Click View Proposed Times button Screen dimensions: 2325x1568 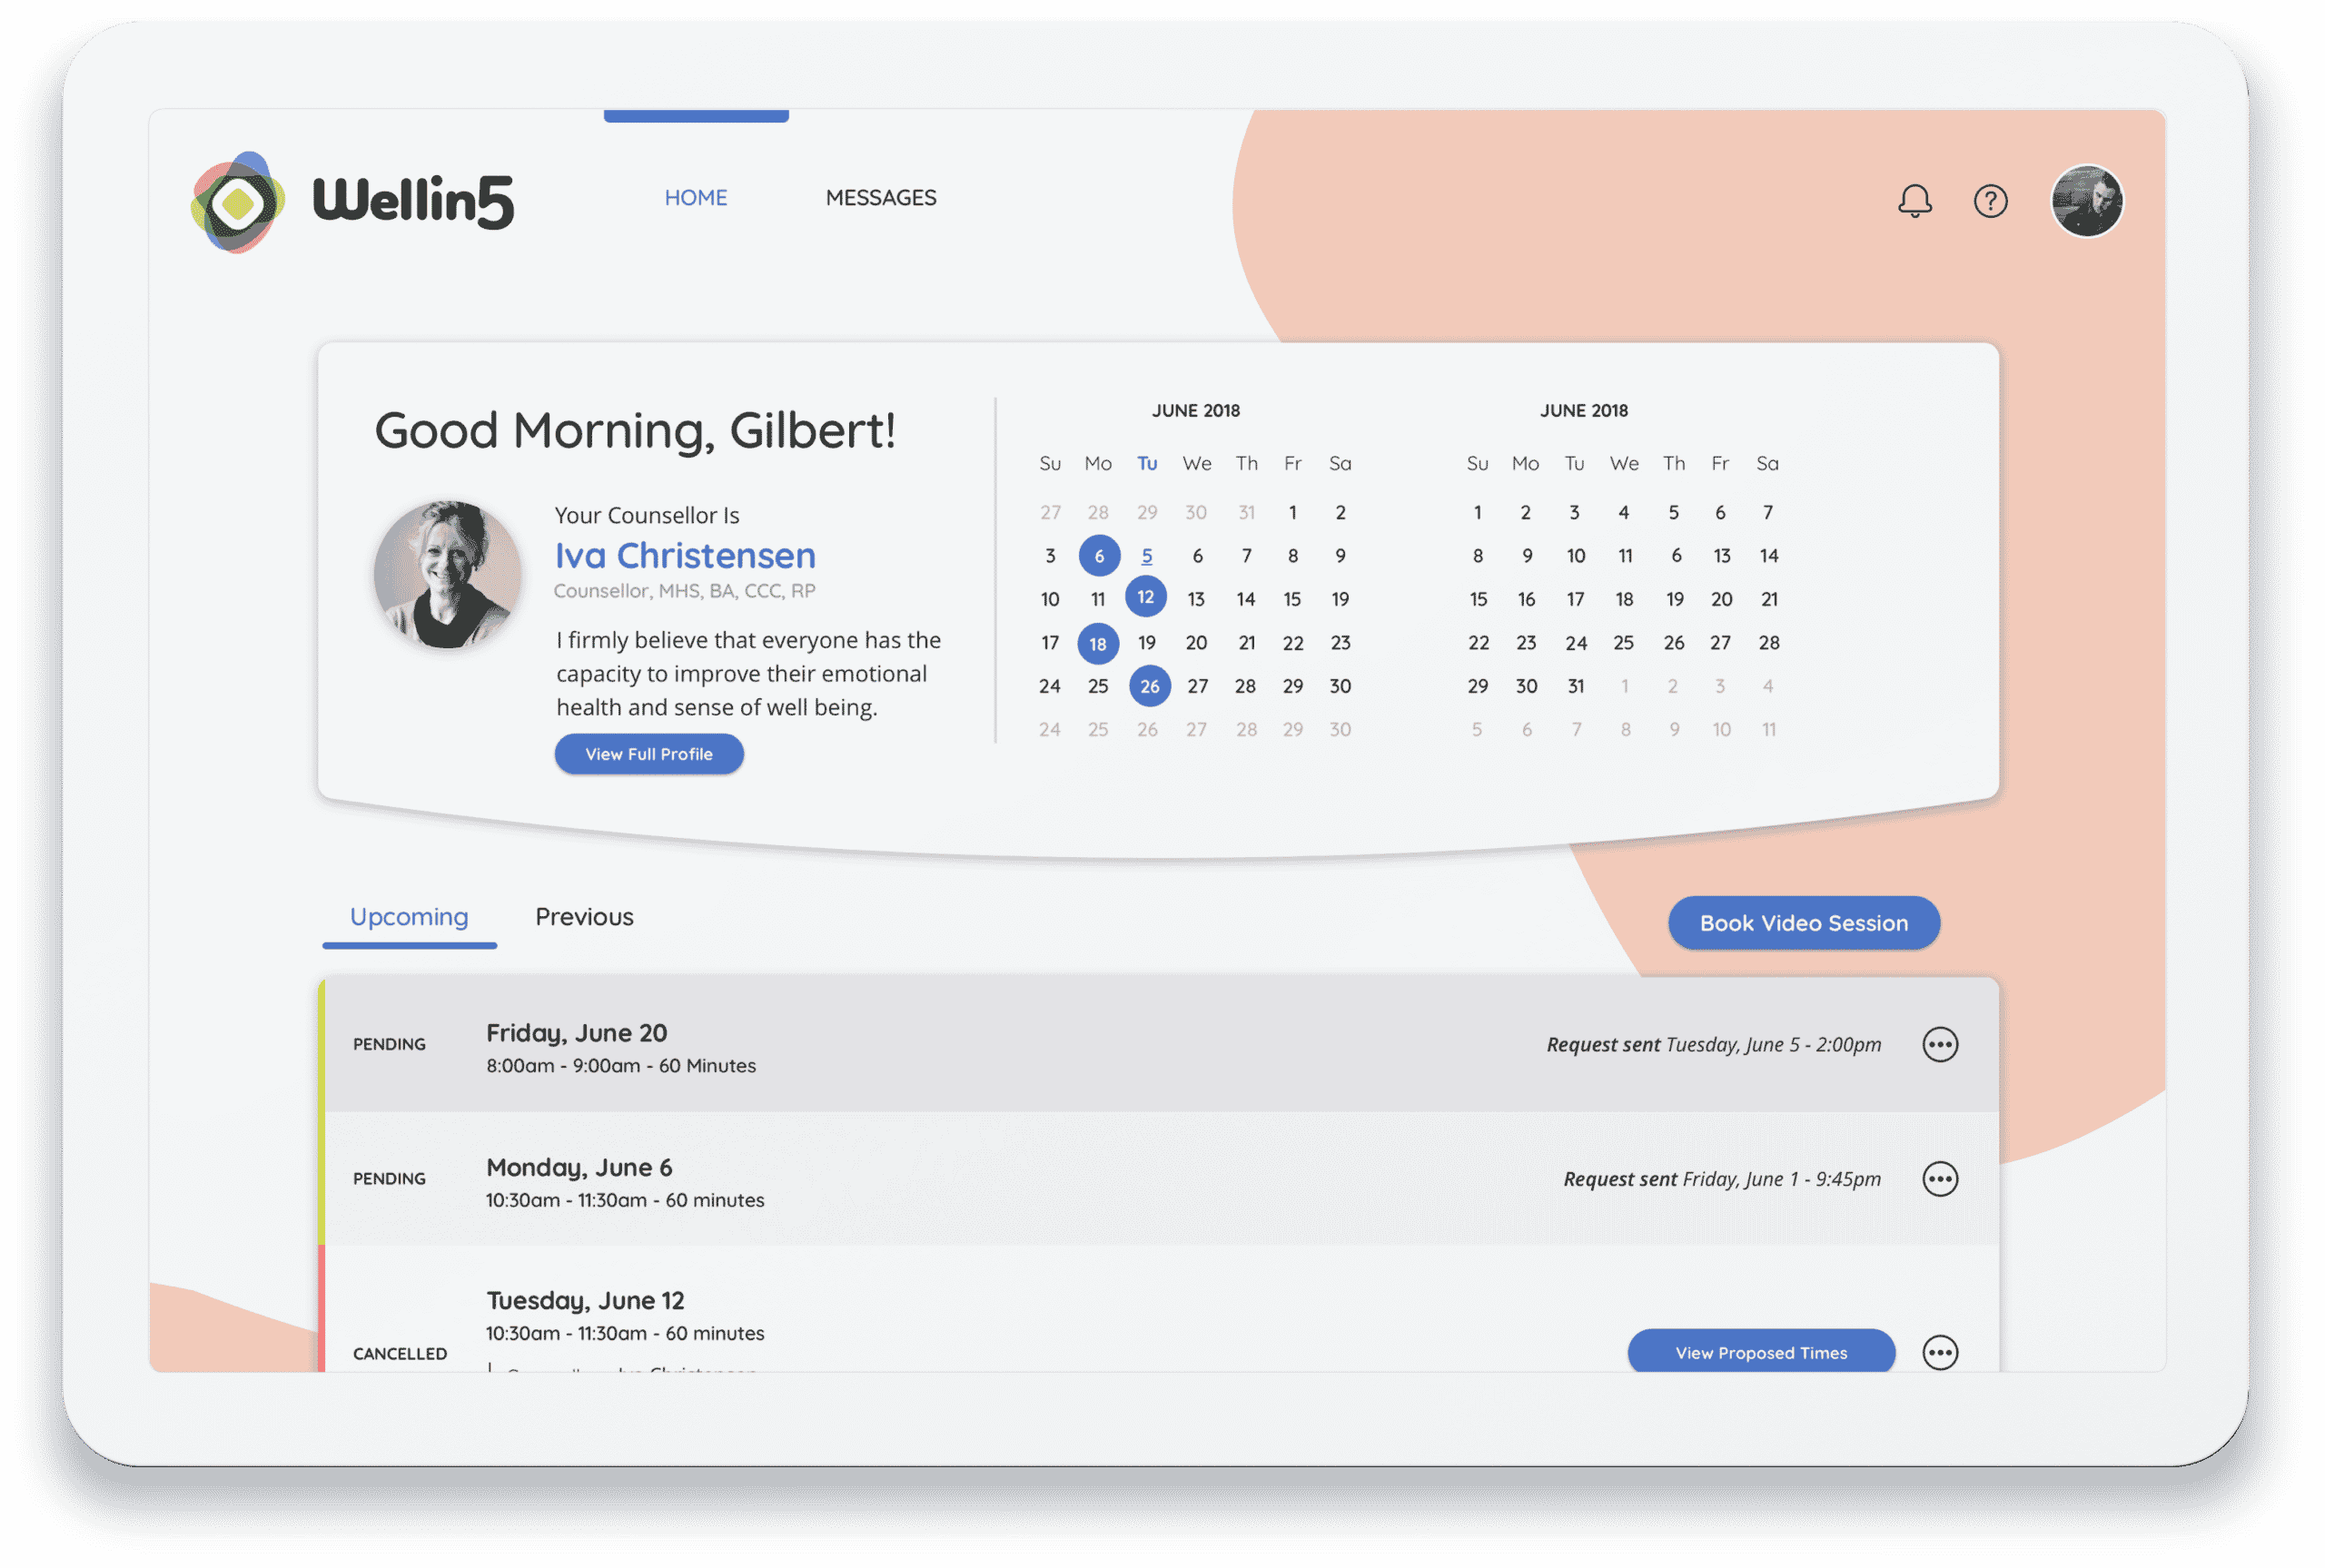pos(1760,1351)
